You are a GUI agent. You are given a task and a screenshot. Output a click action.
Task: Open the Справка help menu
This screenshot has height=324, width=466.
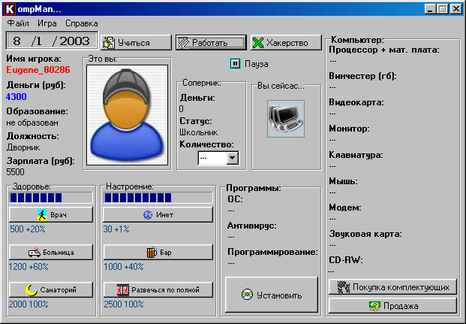click(x=81, y=23)
